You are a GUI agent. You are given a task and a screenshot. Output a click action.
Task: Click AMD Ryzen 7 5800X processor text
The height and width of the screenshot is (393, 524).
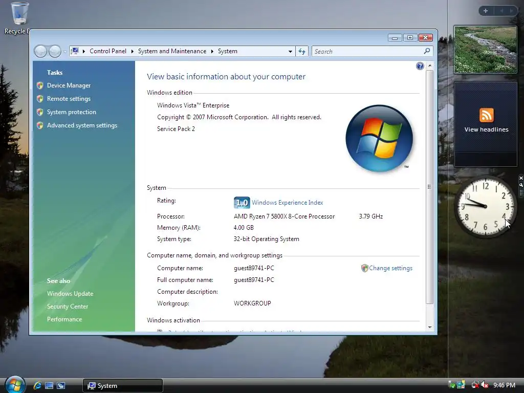click(285, 216)
